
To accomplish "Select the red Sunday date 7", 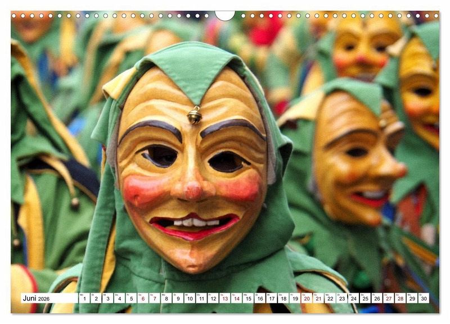I will coord(155,298).
